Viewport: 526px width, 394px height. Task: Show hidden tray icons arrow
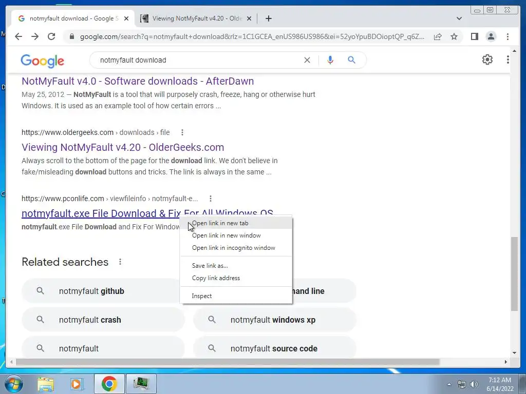tap(449, 384)
